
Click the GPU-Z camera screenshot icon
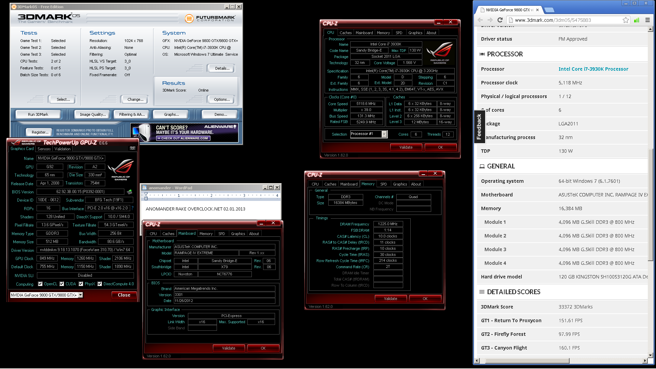pos(133,148)
